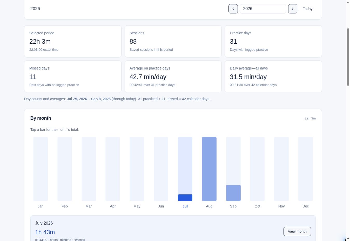Click the July 2026 total 1h 43m
The height and width of the screenshot is (241, 350).
click(45, 232)
